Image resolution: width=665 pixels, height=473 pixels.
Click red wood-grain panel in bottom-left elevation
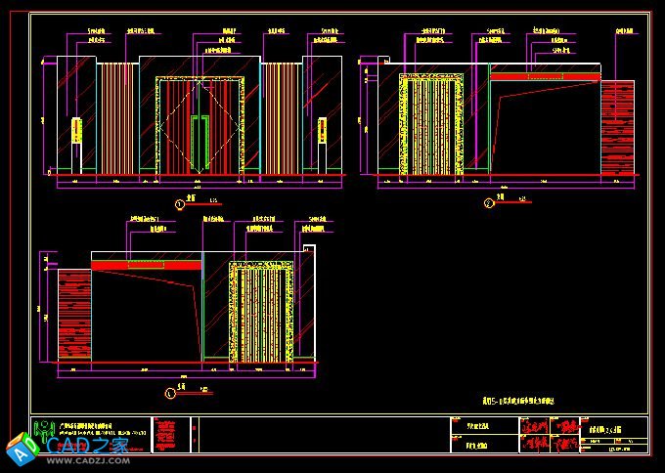[x=74, y=317]
